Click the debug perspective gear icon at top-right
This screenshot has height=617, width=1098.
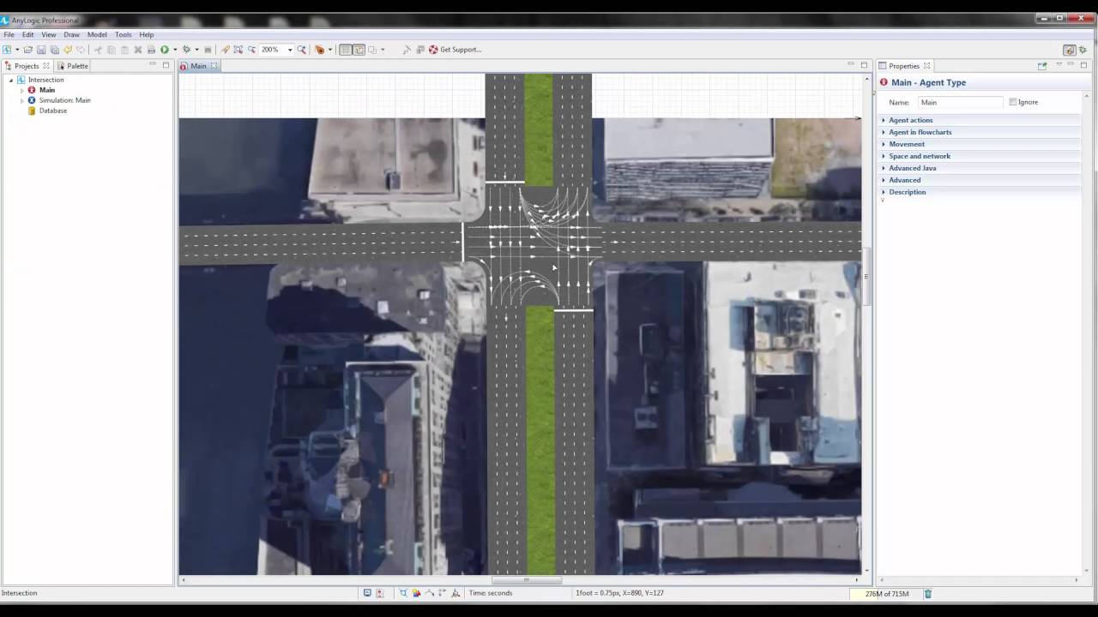click(1083, 50)
